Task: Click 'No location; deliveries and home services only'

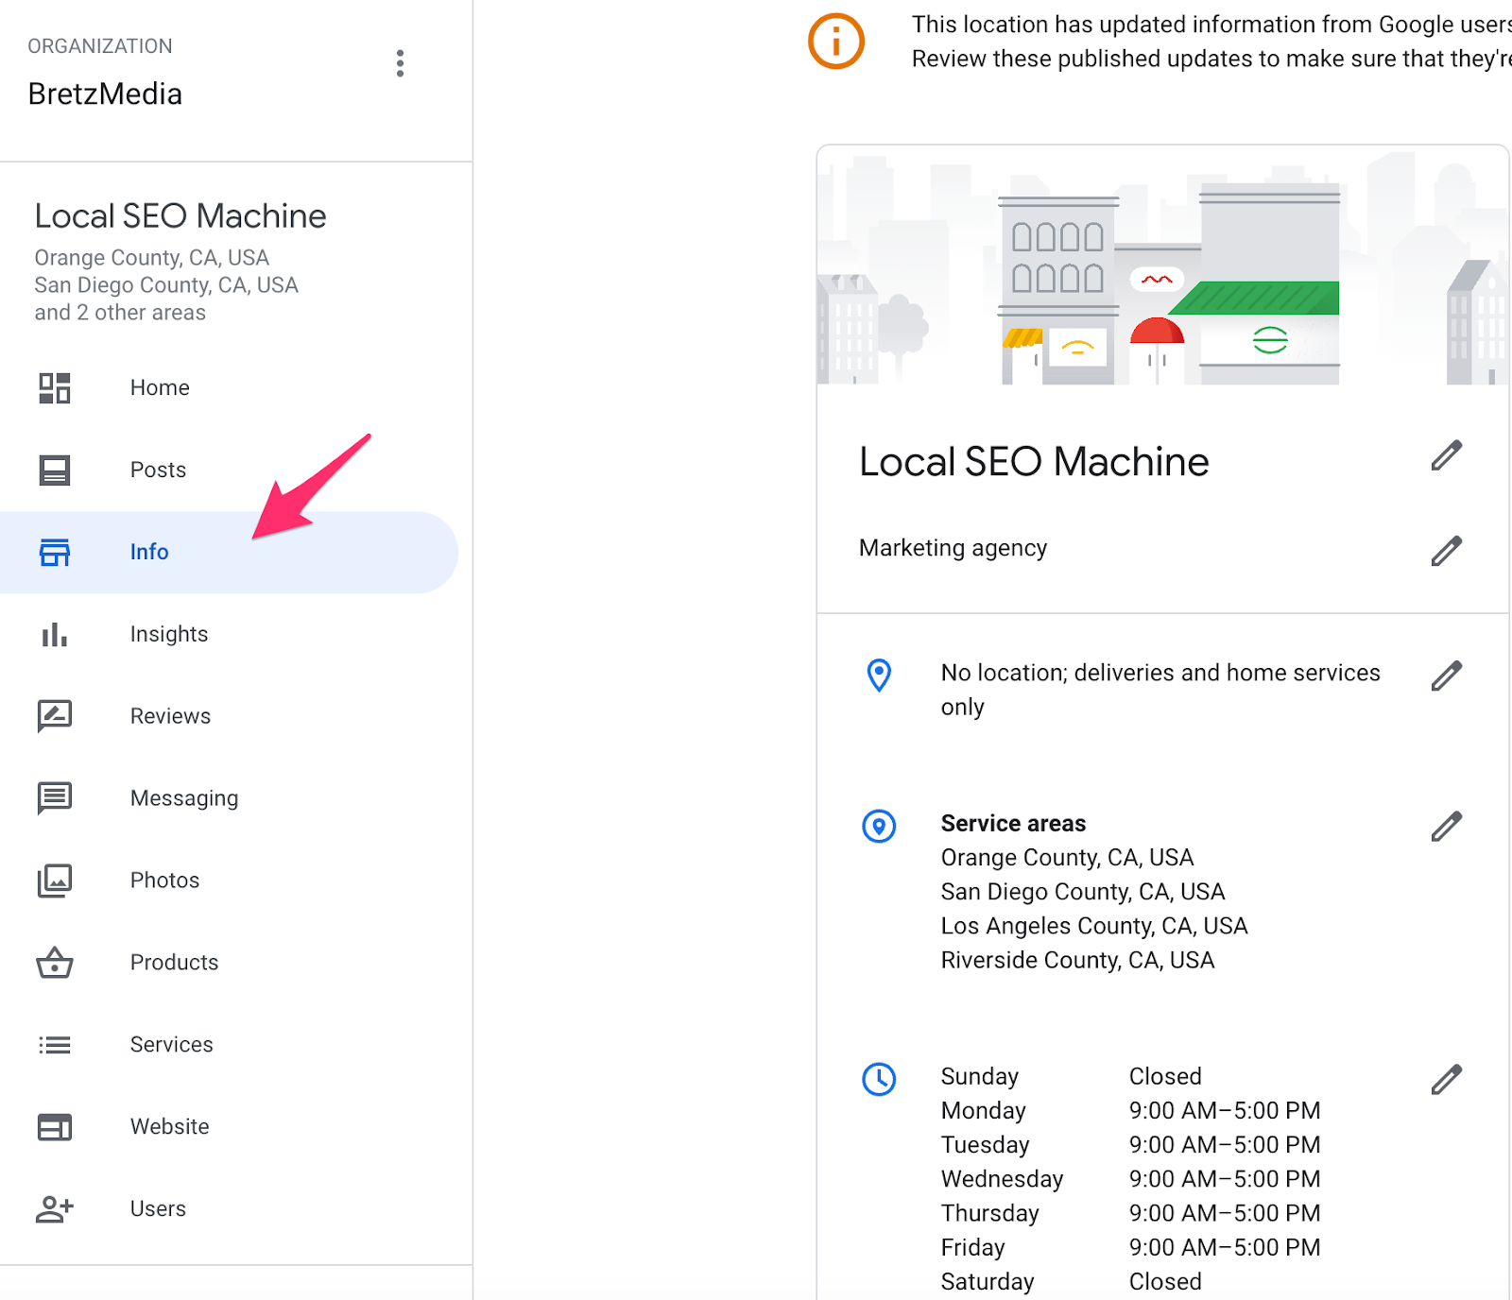Action: [1160, 690]
